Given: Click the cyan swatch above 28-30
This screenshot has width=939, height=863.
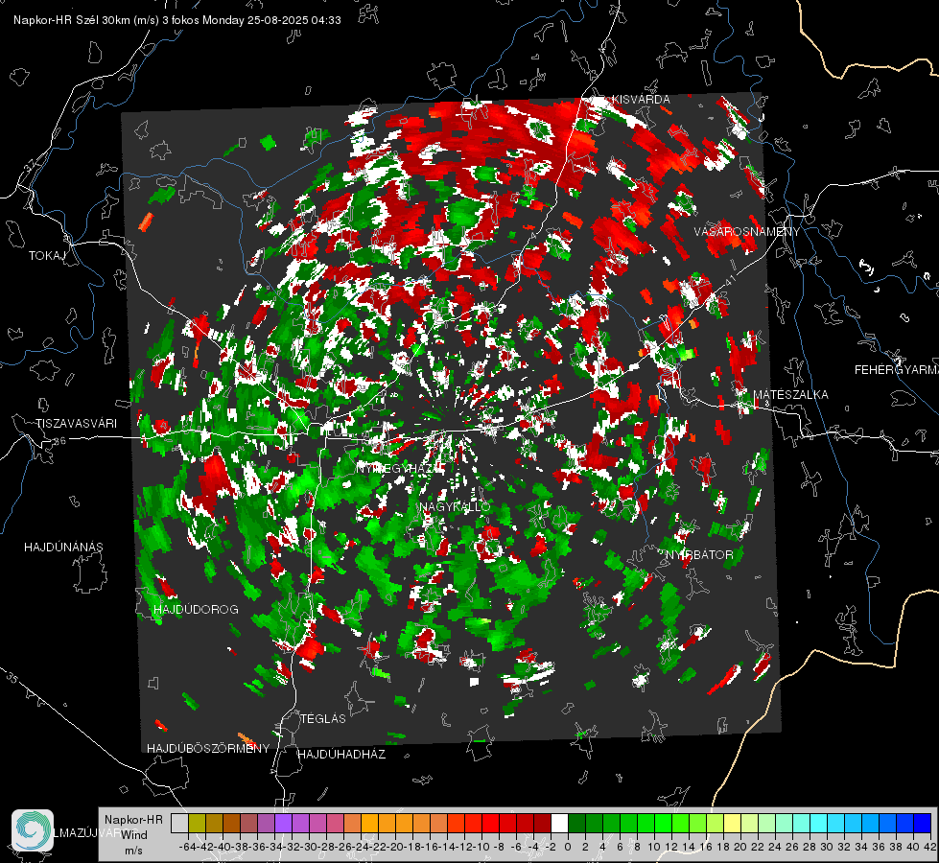Looking at the screenshot, I should click(819, 824).
